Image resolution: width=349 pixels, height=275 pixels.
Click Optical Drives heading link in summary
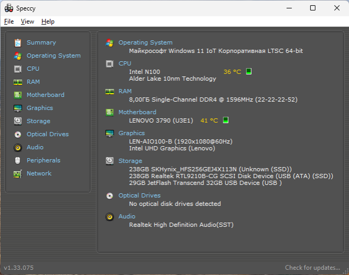[x=139, y=195]
